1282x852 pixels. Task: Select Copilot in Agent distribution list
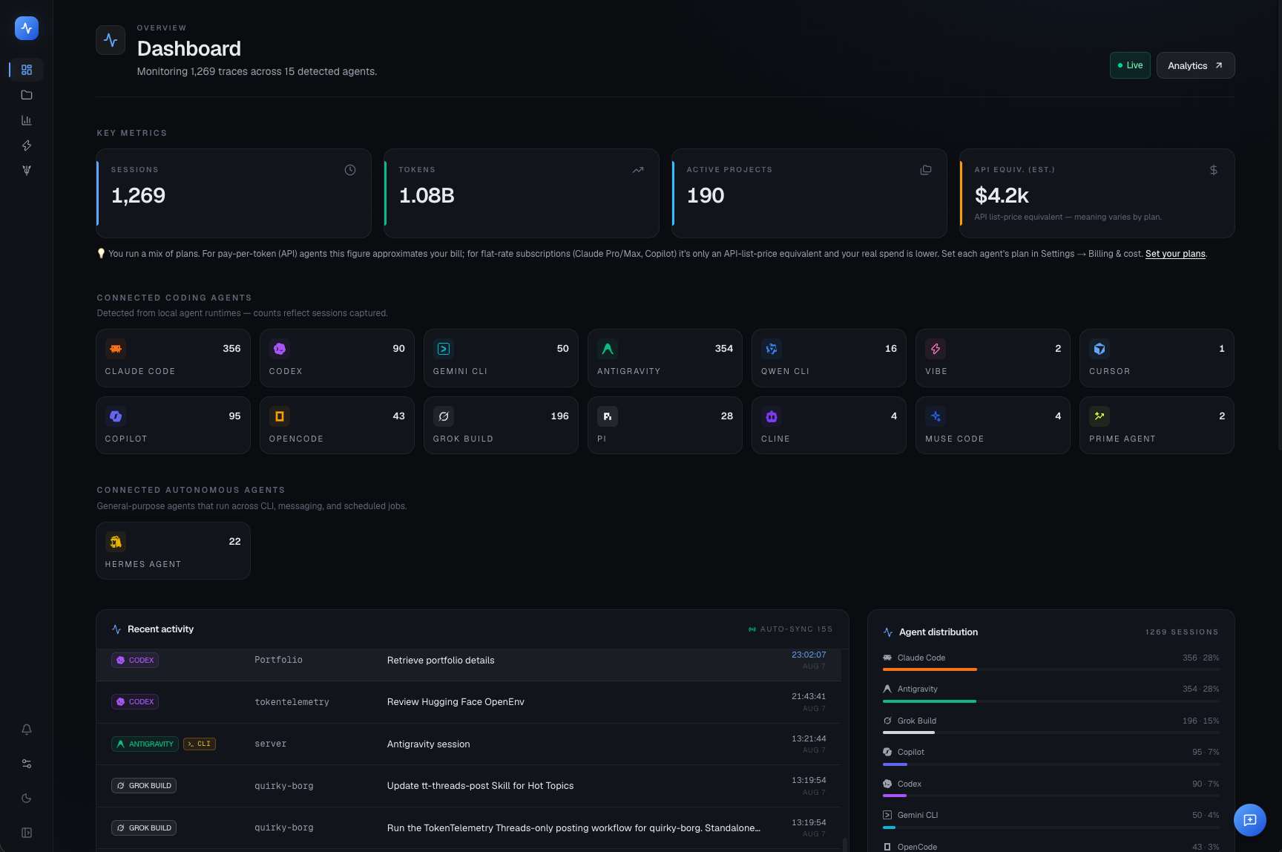(1051, 756)
